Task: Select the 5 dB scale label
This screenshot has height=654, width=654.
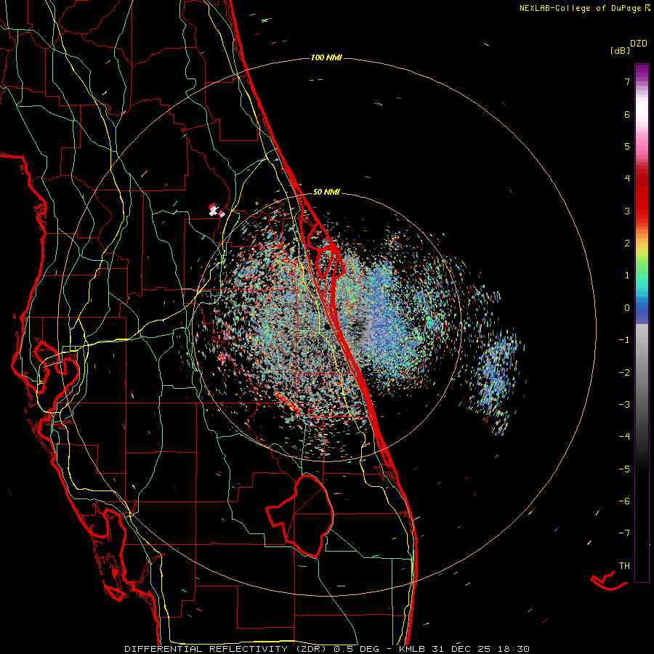Action: [627, 146]
